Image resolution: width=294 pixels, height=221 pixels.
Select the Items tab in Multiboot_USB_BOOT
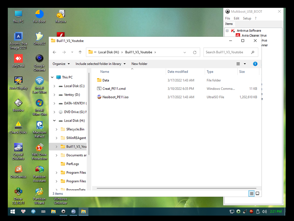pyautogui.click(x=229, y=24)
